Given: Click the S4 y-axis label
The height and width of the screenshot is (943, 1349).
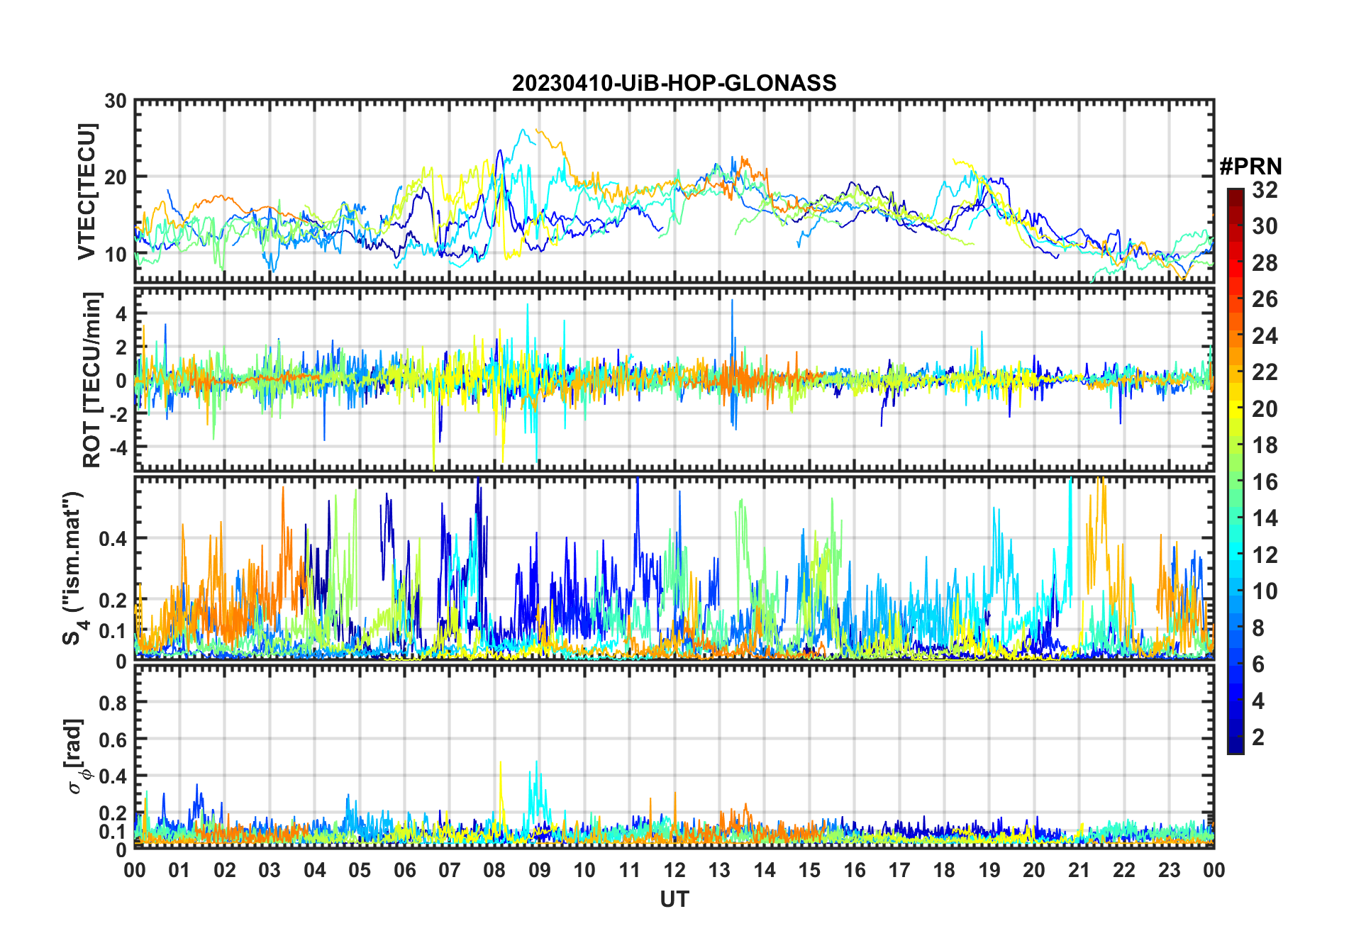Looking at the screenshot, I should point(73,568).
